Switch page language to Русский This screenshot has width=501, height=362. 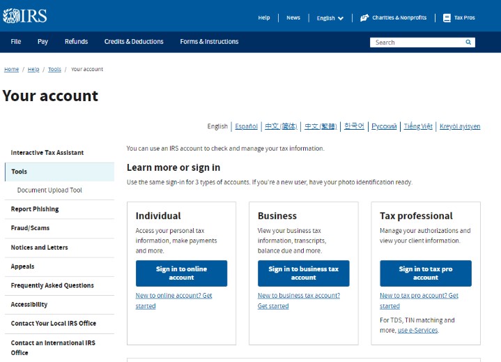[x=384, y=126]
